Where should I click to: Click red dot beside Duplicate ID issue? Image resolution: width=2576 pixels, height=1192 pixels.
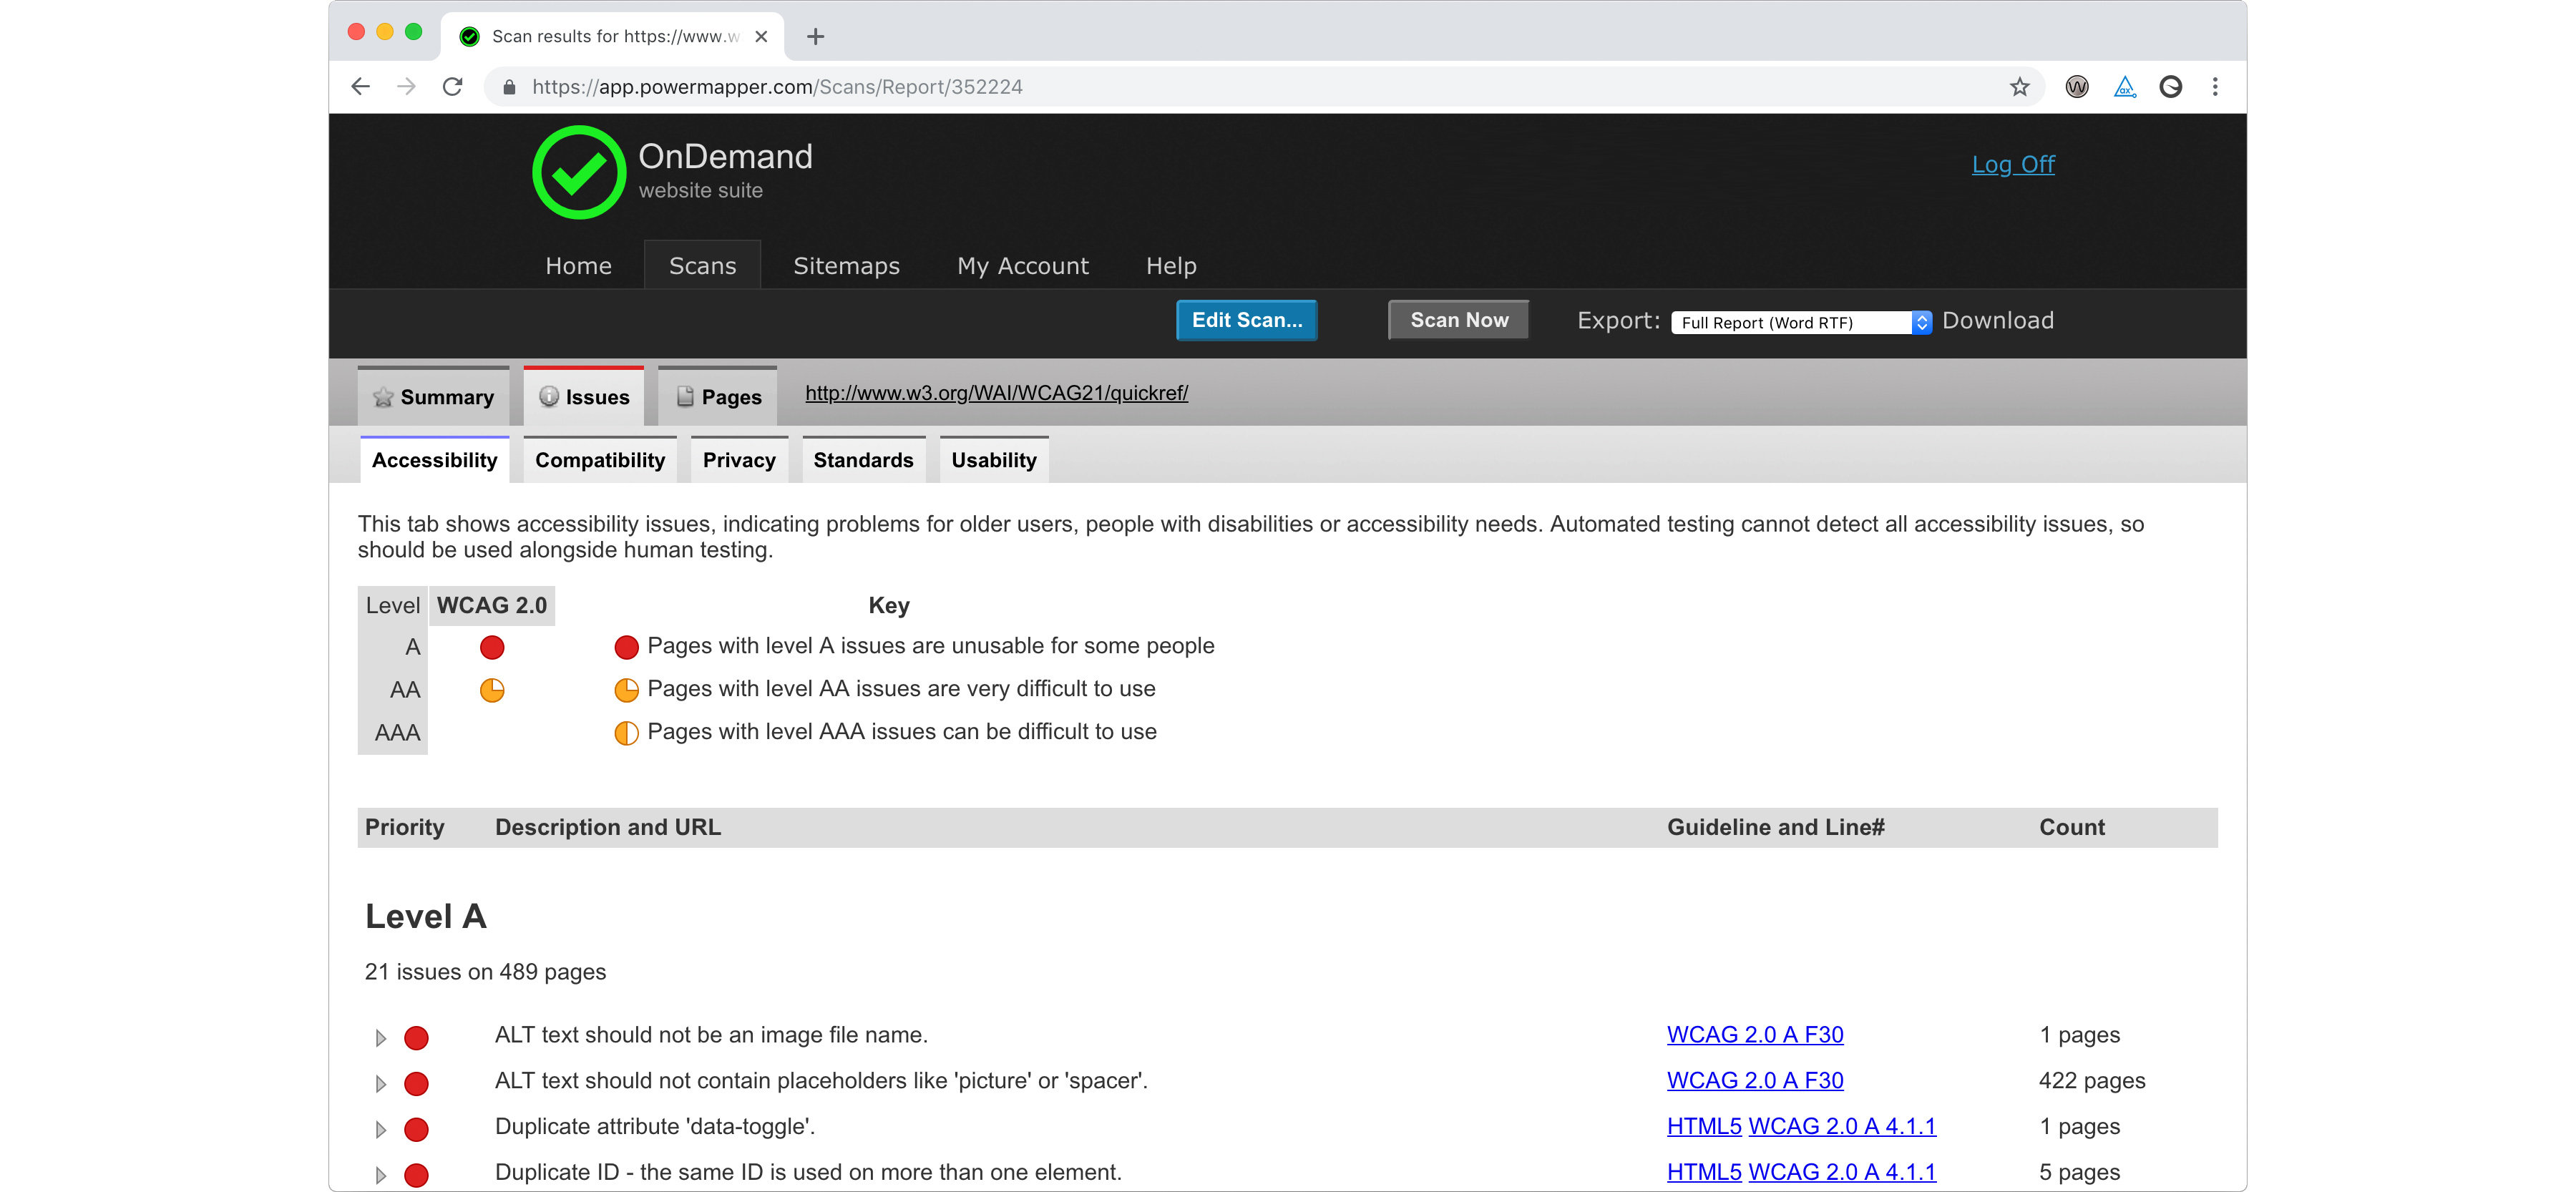coord(416,1175)
